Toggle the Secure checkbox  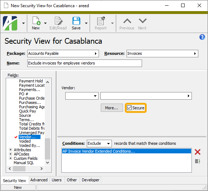(129, 108)
